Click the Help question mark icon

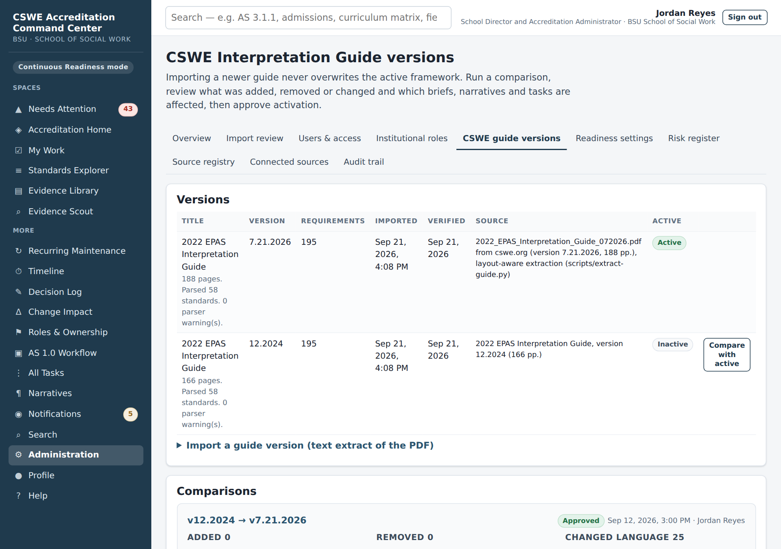tap(18, 496)
